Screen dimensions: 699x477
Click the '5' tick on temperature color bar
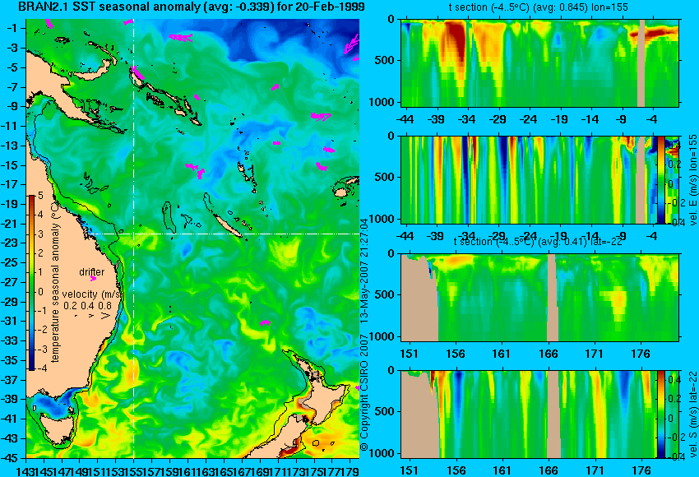(40, 195)
